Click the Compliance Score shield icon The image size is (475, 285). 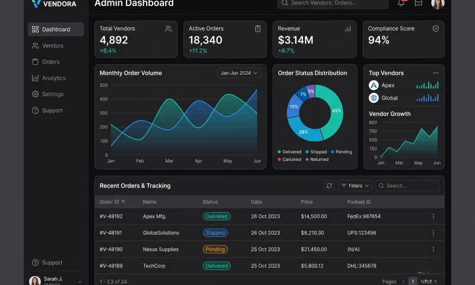click(x=436, y=28)
